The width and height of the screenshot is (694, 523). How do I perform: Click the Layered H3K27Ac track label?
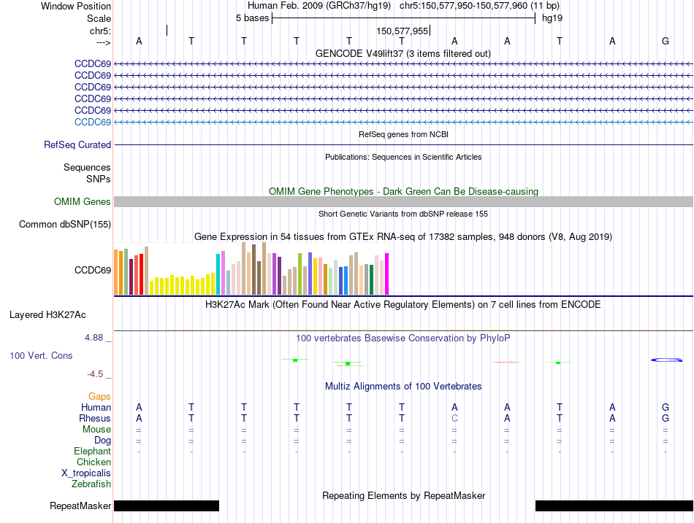point(47,315)
